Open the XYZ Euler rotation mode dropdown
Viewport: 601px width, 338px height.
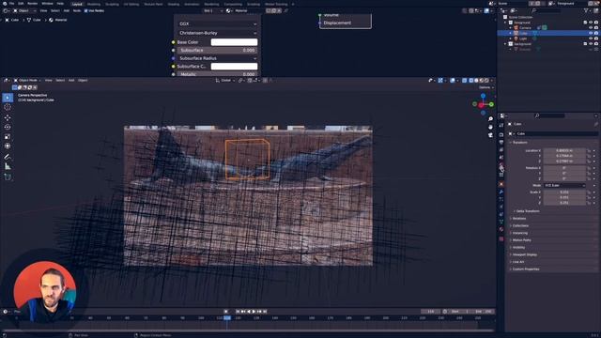tap(564, 185)
